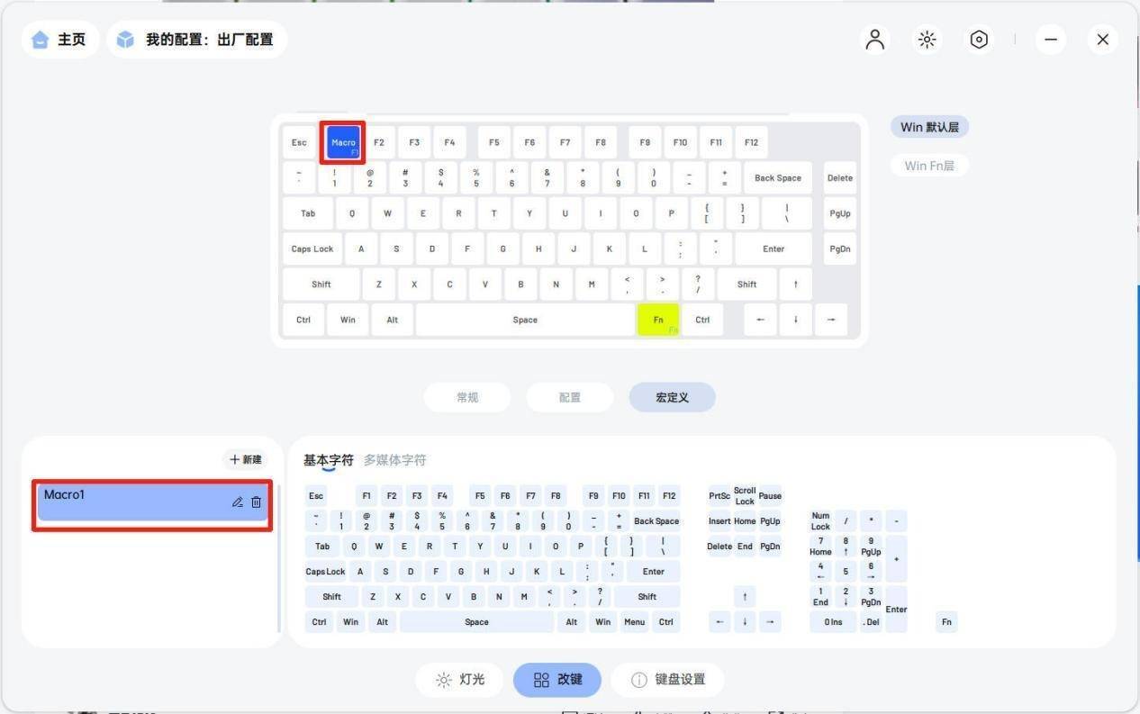This screenshot has width=1140, height=714.
Task: Open 我的配置 cube icon button
Action: pyautogui.click(x=197, y=40)
